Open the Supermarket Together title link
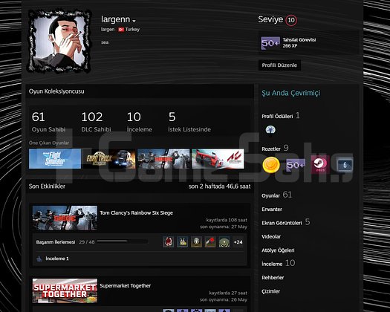The width and height of the screenshot is (390, 312). click(x=125, y=286)
